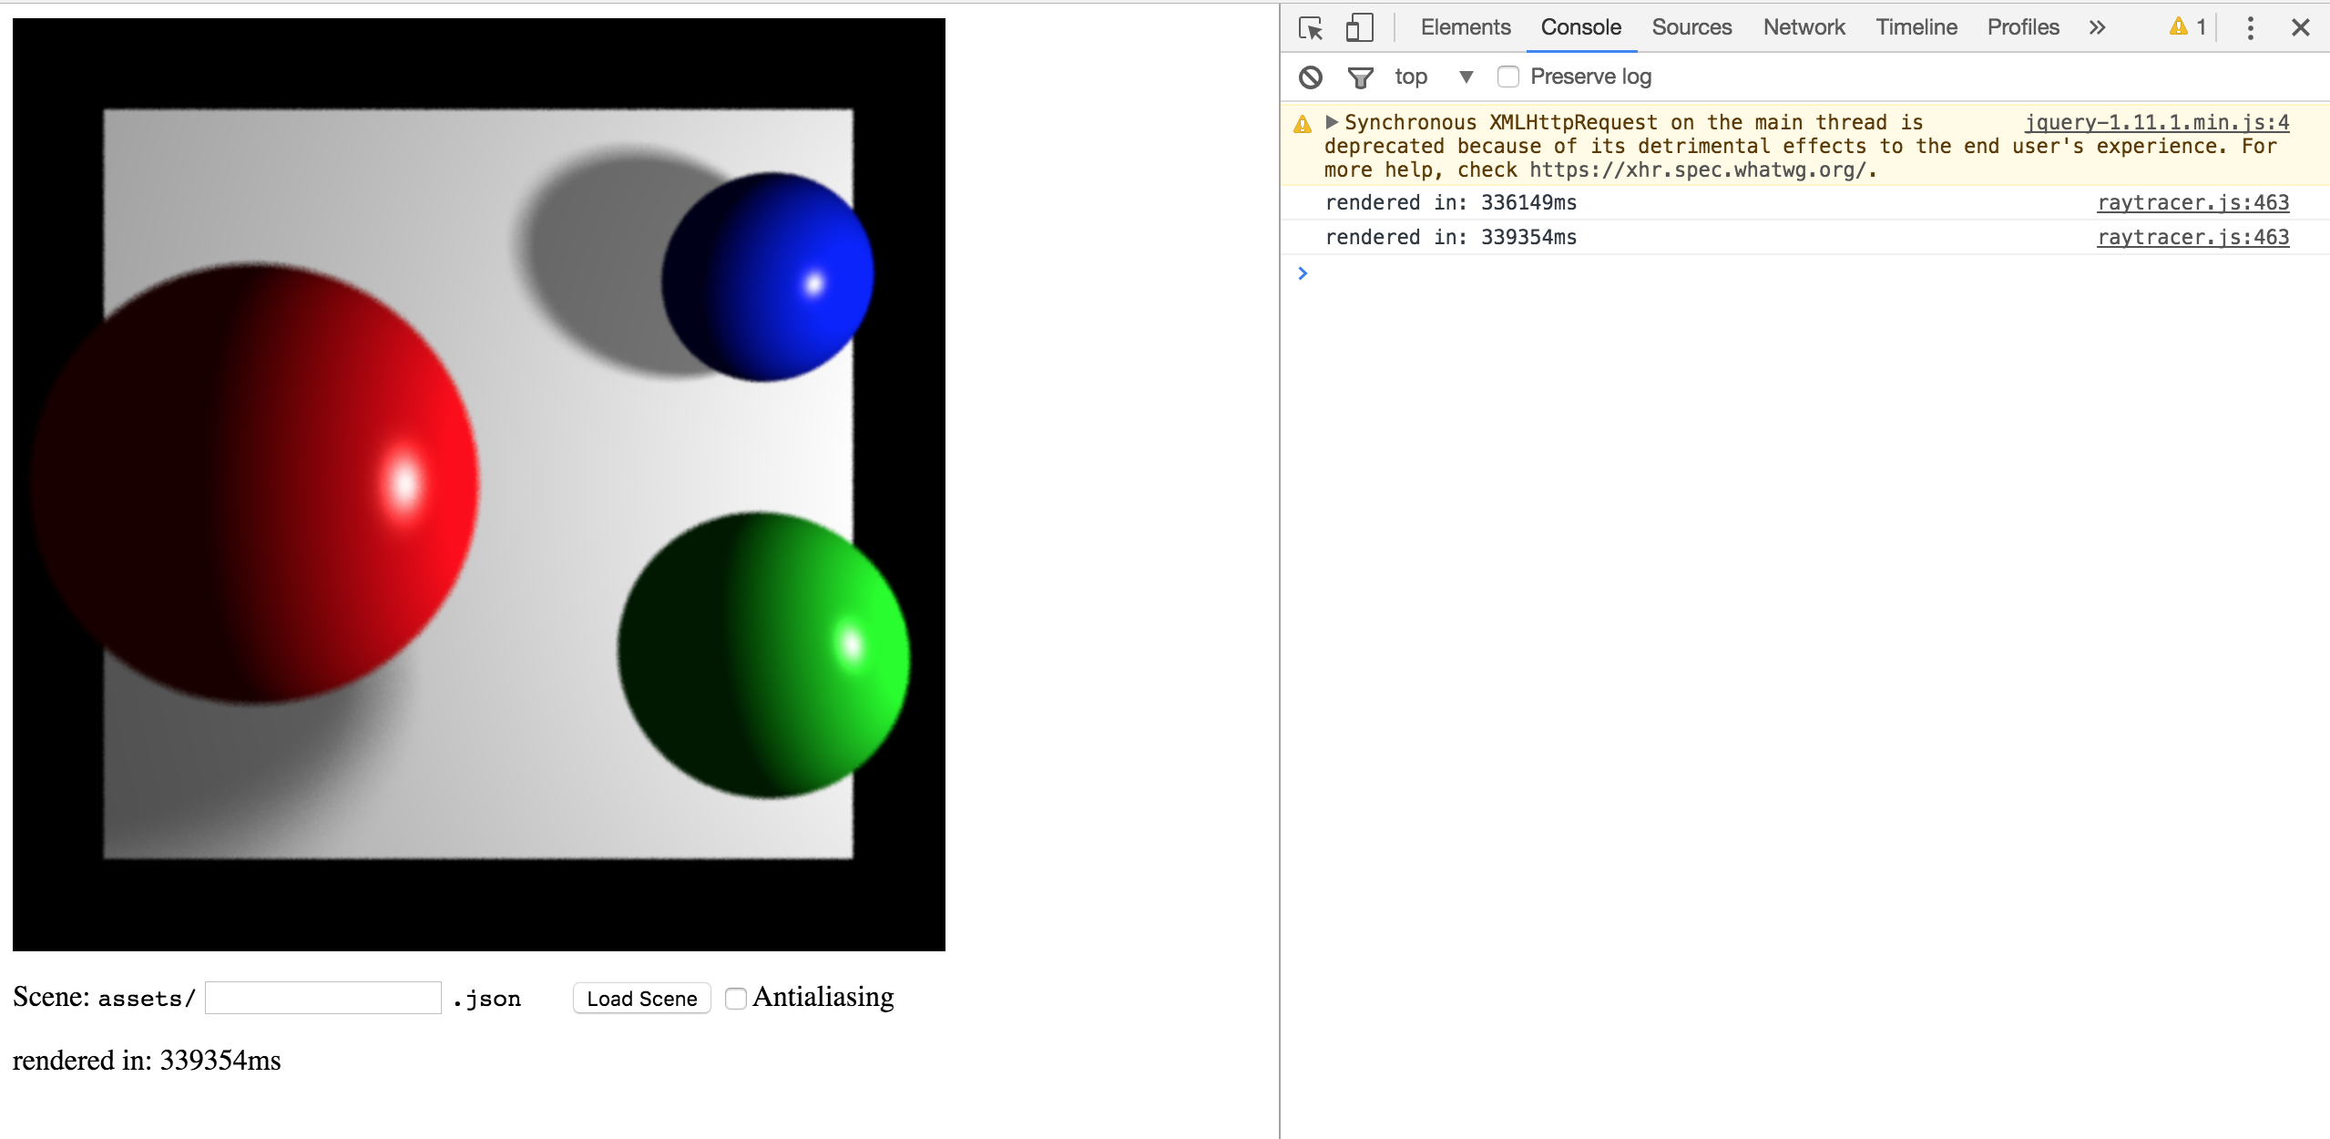Switch to the Profiles tab
This screenshot has width=2330, height=1139.
tap(2023, 27)
